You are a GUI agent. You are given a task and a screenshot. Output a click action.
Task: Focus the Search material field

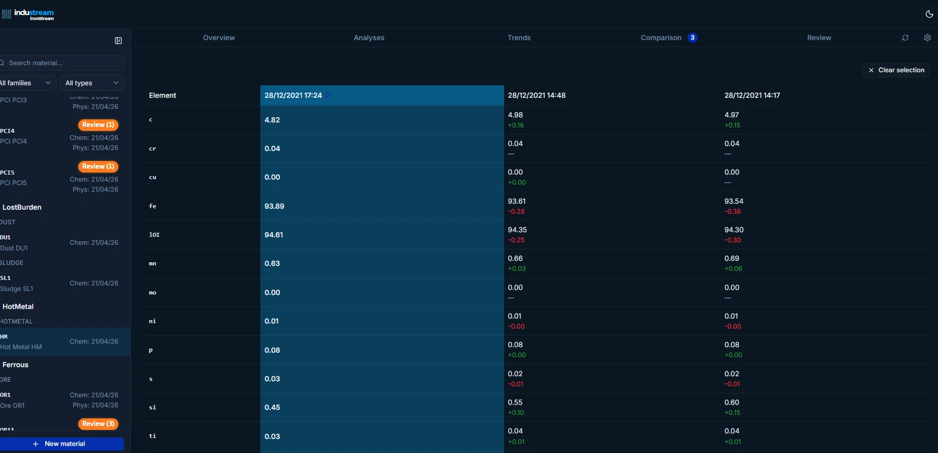[63, 63]
